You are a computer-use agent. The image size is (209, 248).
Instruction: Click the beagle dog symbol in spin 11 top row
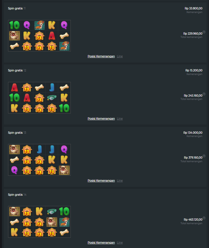tap(39, 25)
